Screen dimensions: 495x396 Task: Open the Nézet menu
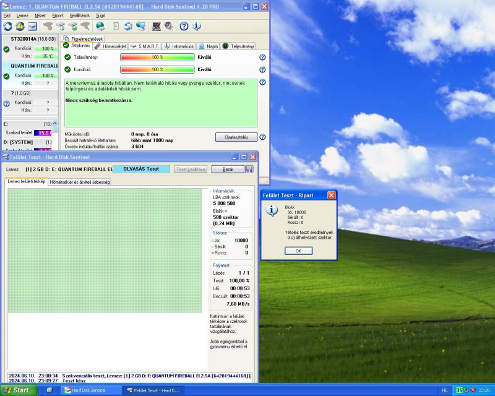point(40,15)
